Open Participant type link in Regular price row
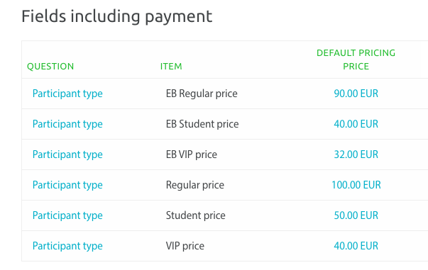Image resolution: width=428 pixels, height=270 pixels. (x=67, y=185)
